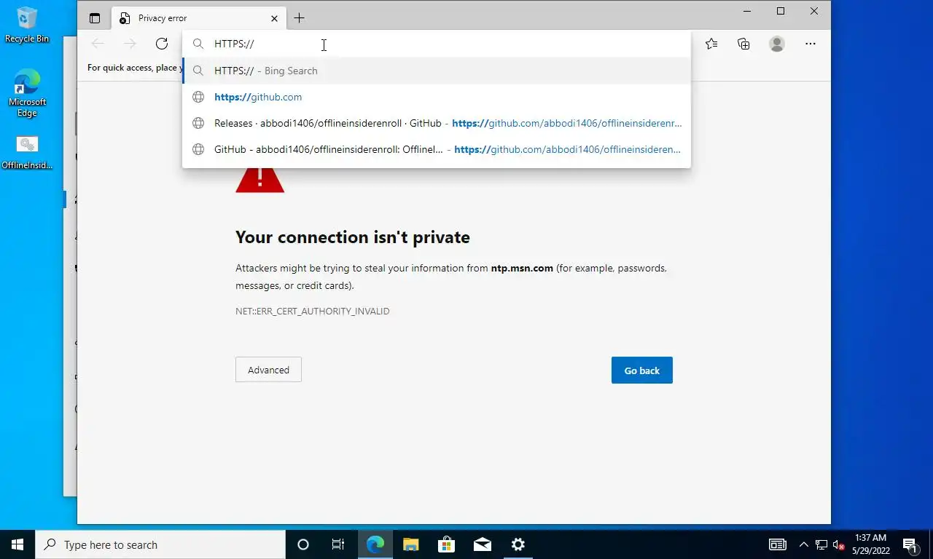Image resolution: width=933 pixels, height=559 pixels.
Task: Show hidden system tray icons
Action: 804,544
